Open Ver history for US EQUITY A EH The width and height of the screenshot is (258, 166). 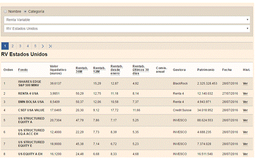pyautogui.click(x=245, y=154)
